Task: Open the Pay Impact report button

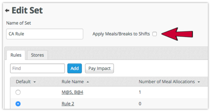Action: click(99, 68)
